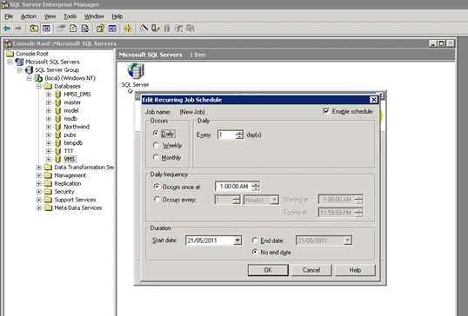Click the Back arrow toolbar icon

(7, 29)
